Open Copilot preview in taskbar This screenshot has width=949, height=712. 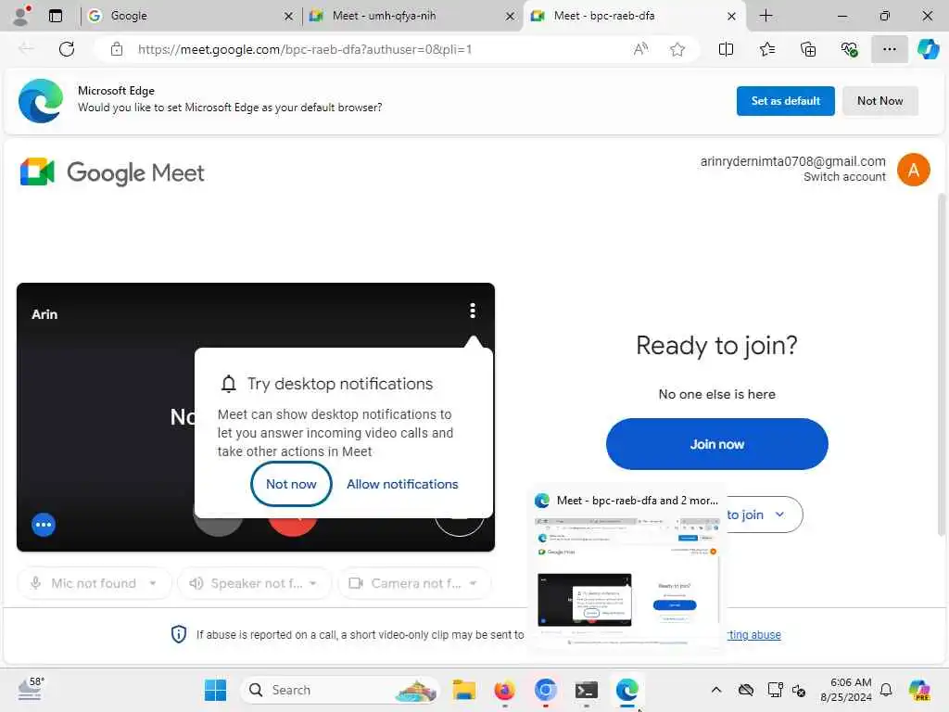919,690
